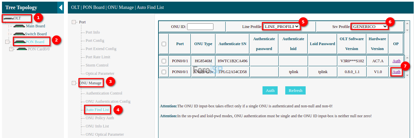This screenshot has width=416, height=138.
Task: Open Auto Find List menu item
Action: [x=97, y=110]
